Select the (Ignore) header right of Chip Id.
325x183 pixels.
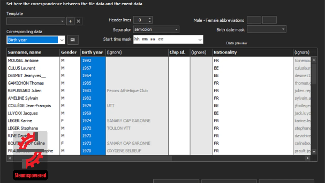pyautogui.click(x=201, y=52)
